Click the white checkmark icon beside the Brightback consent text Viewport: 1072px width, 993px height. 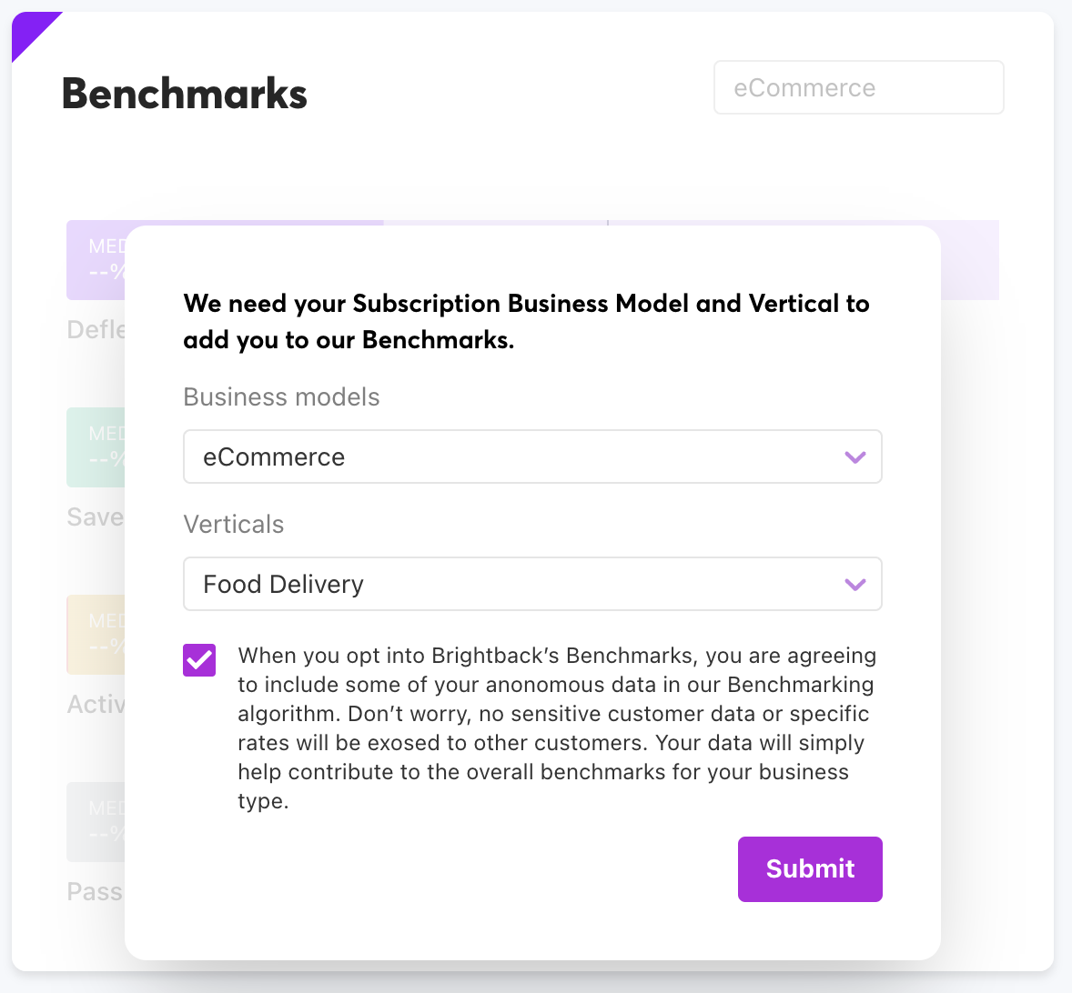click(x=199, y=660)
